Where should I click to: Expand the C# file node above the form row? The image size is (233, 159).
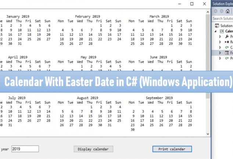coord(220,47)
